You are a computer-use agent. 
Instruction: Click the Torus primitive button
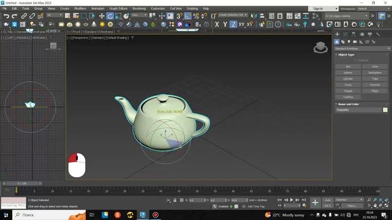click(348, 85)
